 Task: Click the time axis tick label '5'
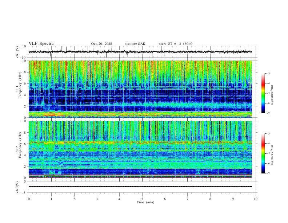[x=142, y=199]
